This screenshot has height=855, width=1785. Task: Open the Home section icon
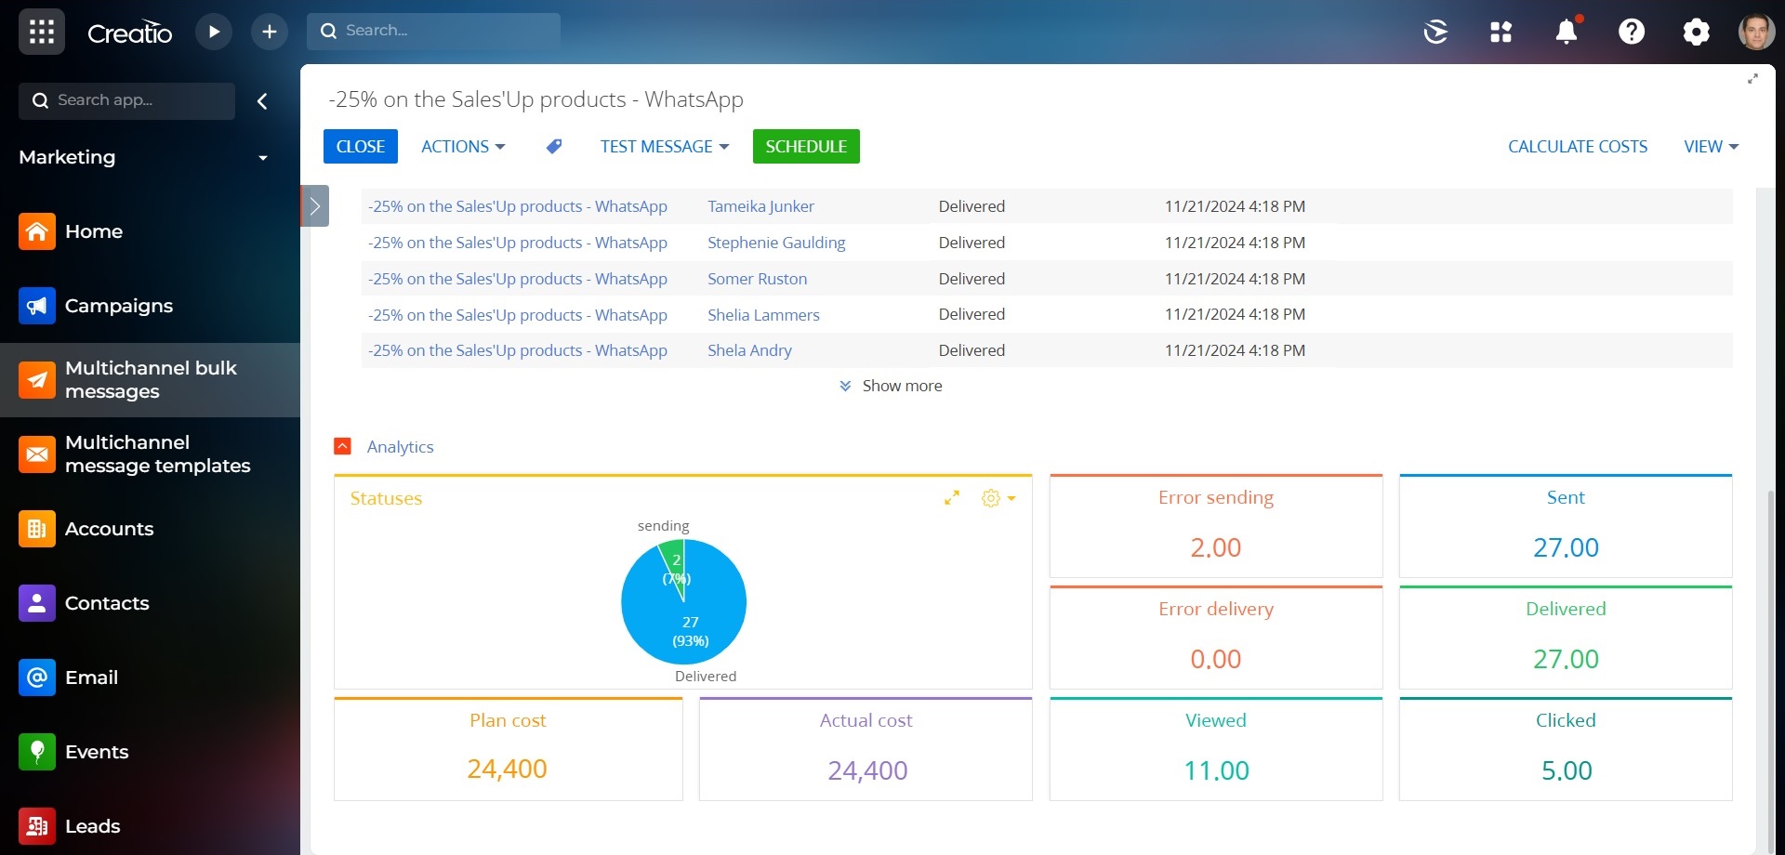pyautogui.click(x=37, y=231)
